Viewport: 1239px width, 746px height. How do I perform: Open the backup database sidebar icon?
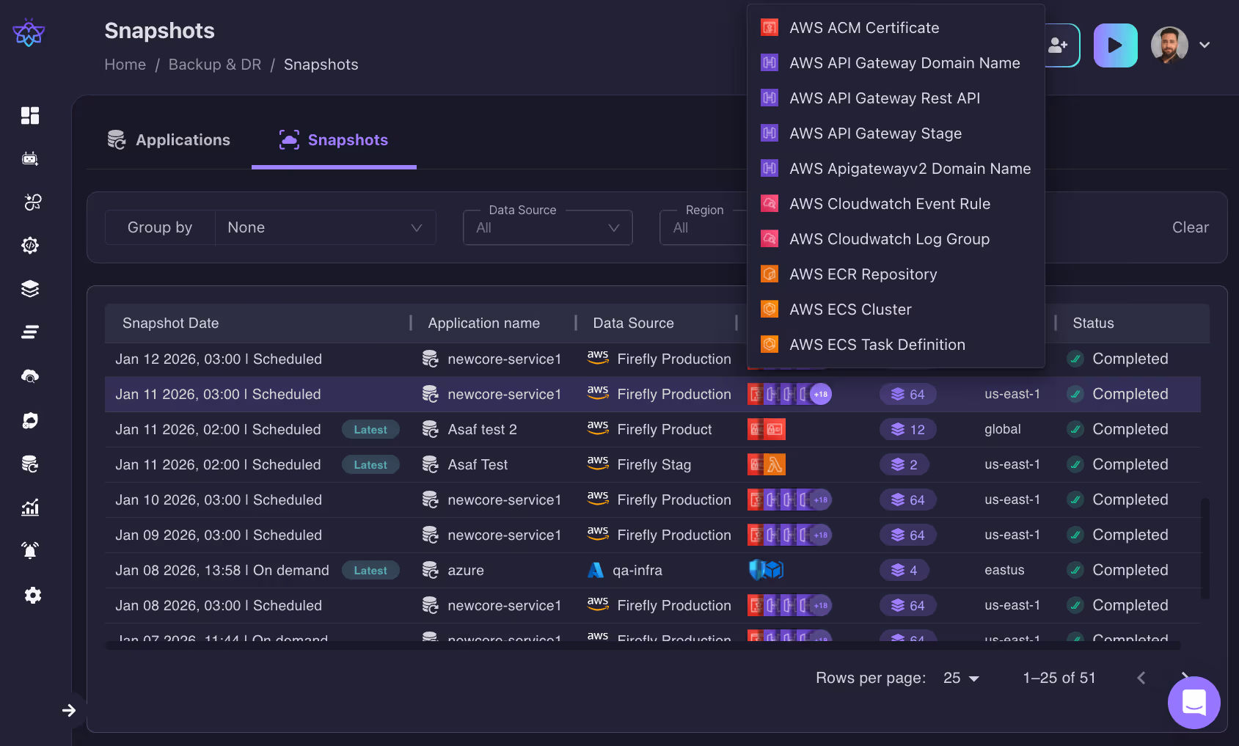[30, 464]
